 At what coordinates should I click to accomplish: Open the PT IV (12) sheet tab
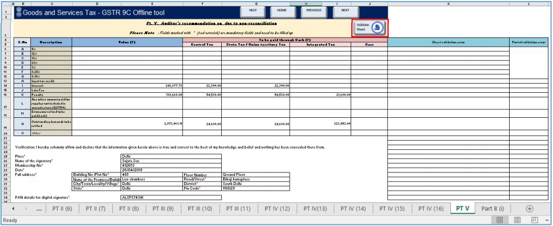(277, 208)
